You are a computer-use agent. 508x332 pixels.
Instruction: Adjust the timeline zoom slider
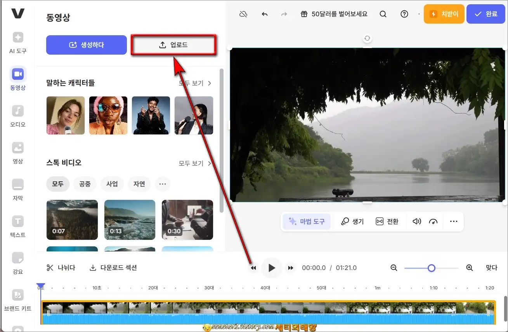click(431, 268)
